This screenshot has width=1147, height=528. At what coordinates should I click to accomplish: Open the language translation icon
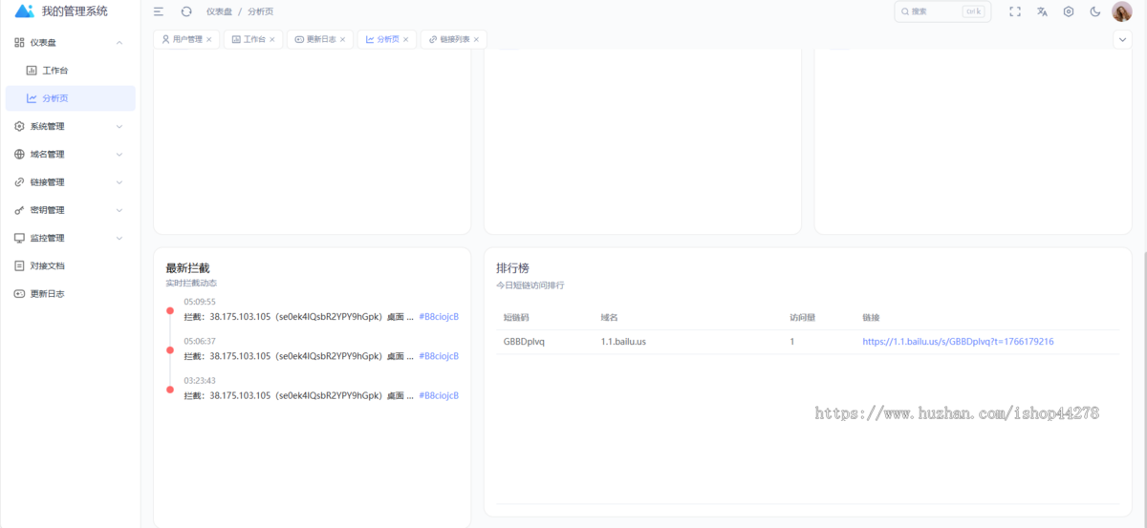(1042, 11)
